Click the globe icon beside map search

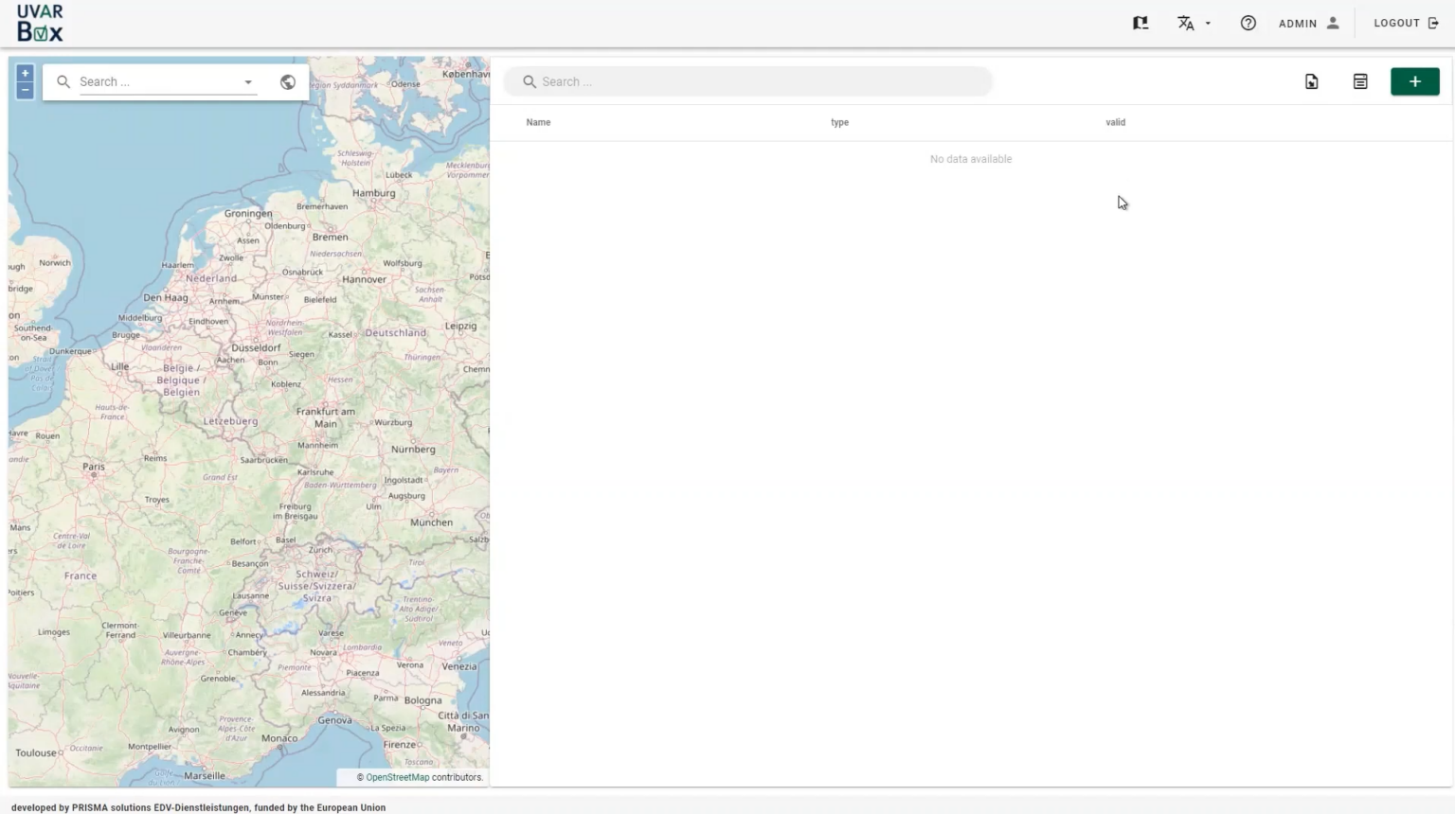pyautogui.click(x=287, y=81)
